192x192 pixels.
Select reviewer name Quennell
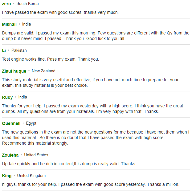coord(11,123)
